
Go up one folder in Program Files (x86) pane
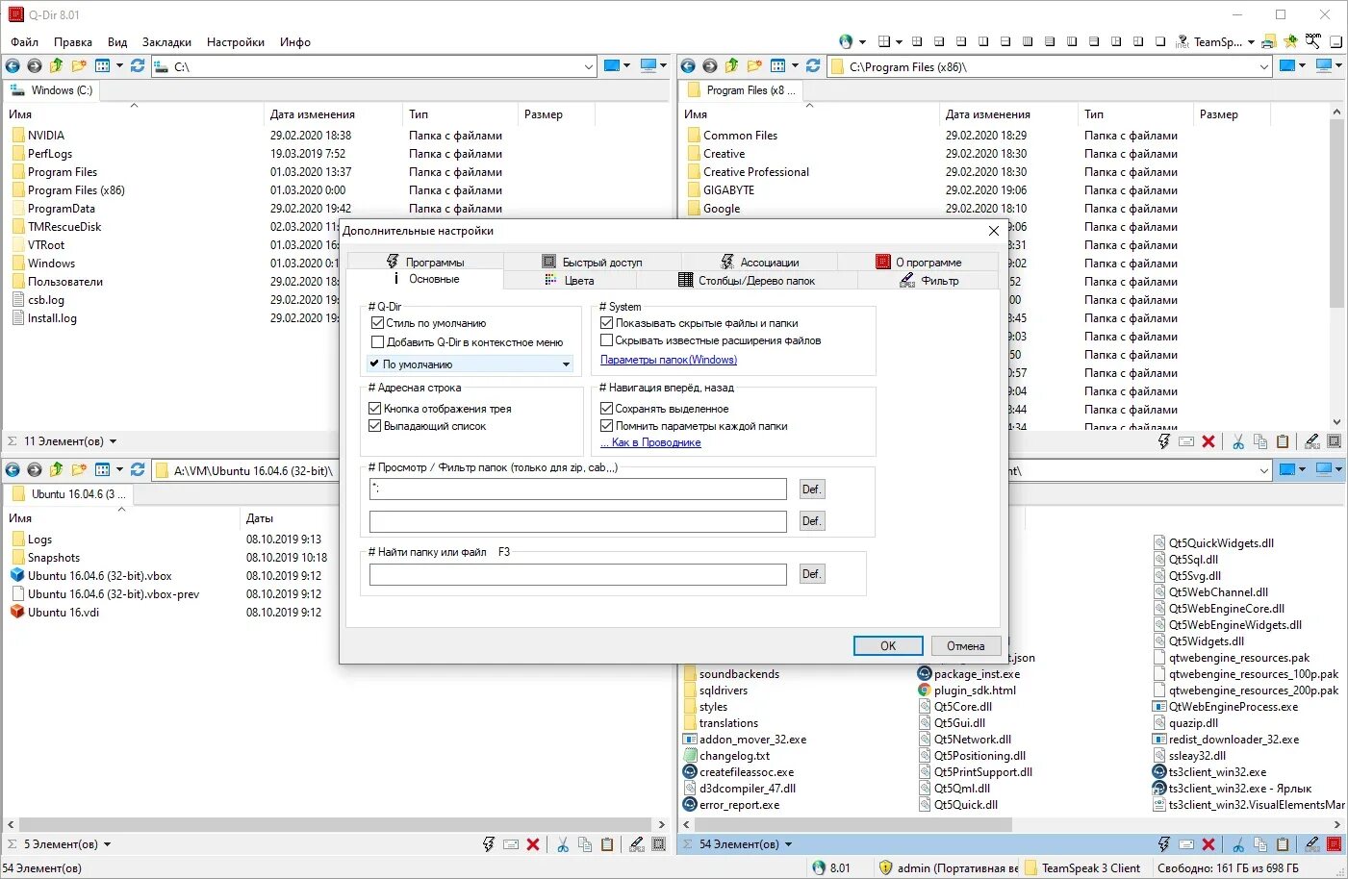[732, 66]
